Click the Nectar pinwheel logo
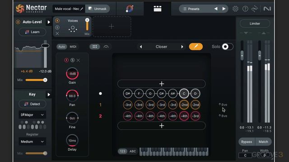This screenshot has height=162, width=289. (x=20, y=9)
